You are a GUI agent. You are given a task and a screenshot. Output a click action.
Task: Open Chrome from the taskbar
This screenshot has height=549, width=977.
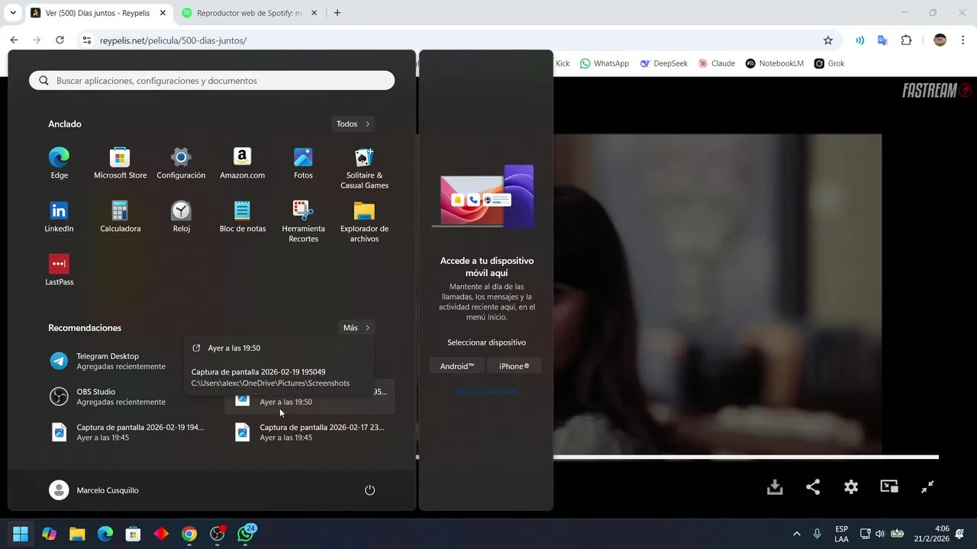189,534
